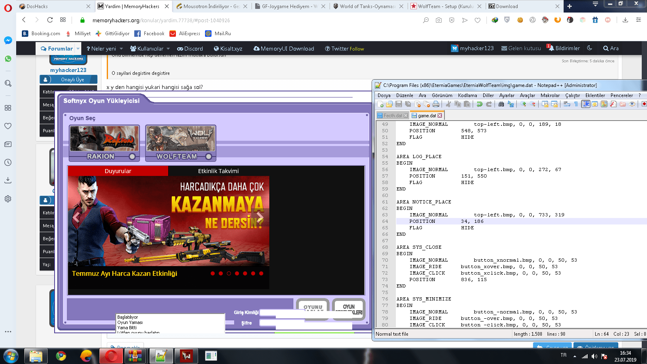Open a new browser tab
Image resolution: width=647 pixels, height=364 pixels.
[569, 6]
